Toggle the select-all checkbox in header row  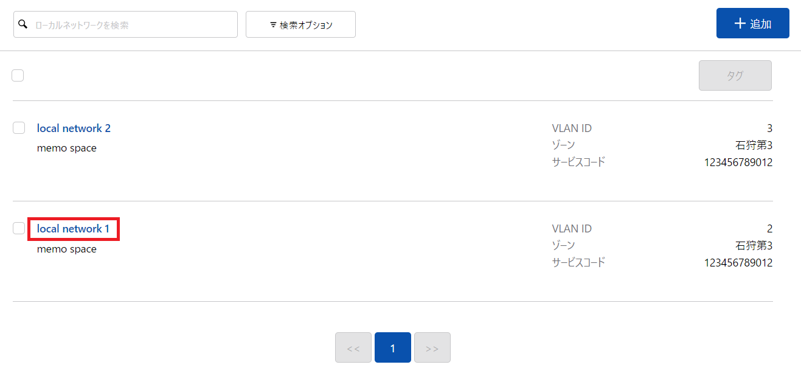tap(18, 75)
